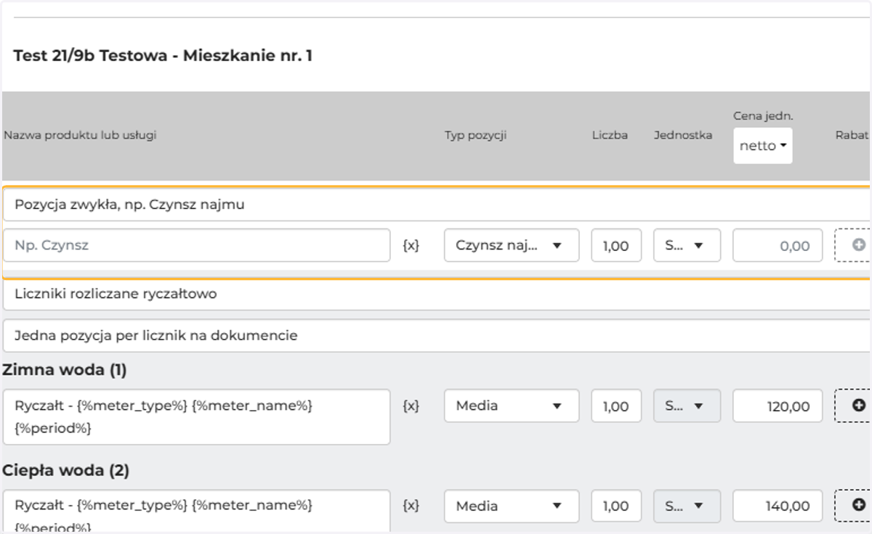Open the Czynsz naj... position type dropdown
The height and width of the screenshot is (534, 872).
[x=512, y=245]
